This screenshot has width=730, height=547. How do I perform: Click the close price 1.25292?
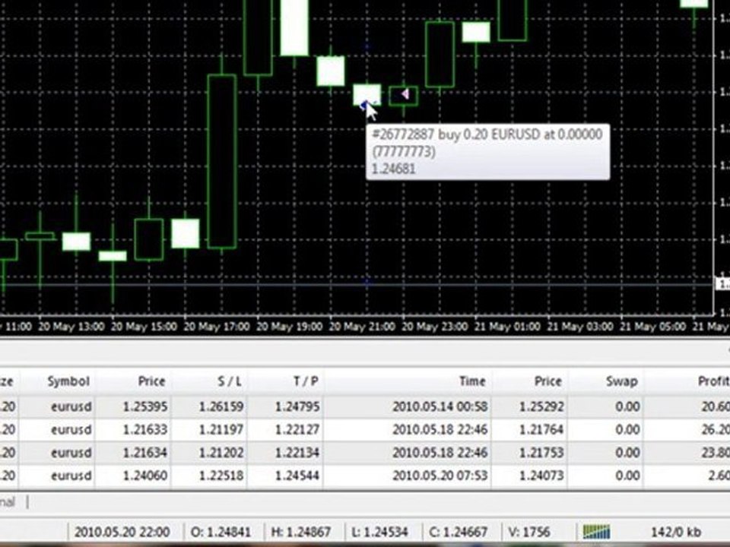(541, 406)
